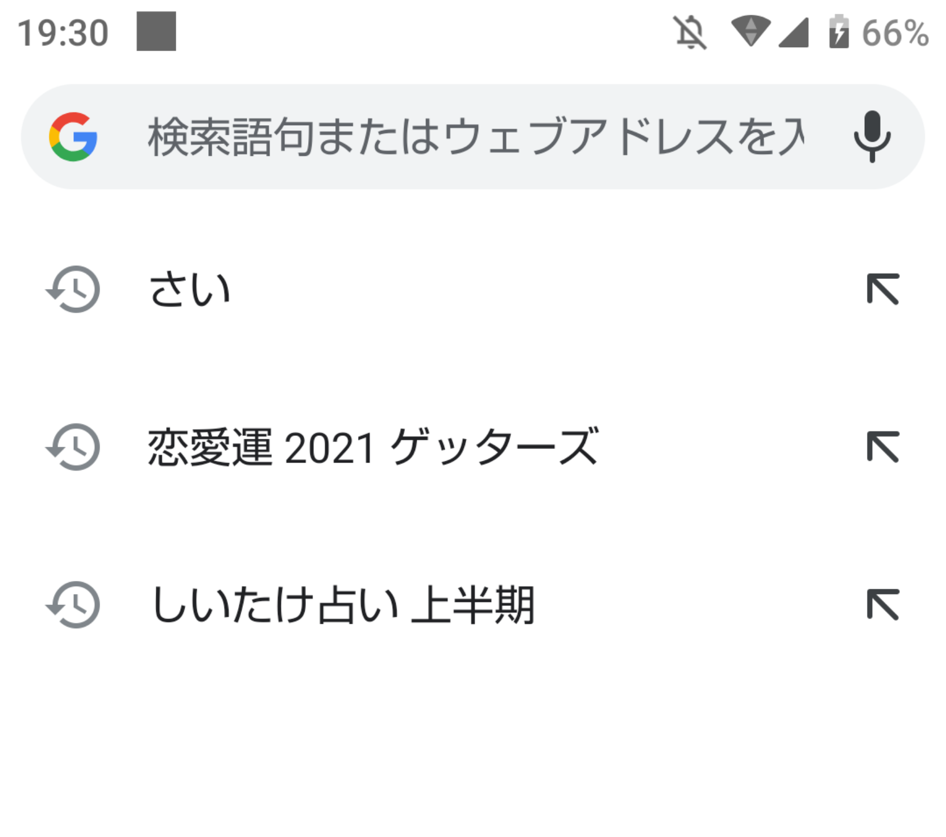Open the しいたけ占い 上半期 suggestion
The image size is (946, 837).
tap(343, 606)
